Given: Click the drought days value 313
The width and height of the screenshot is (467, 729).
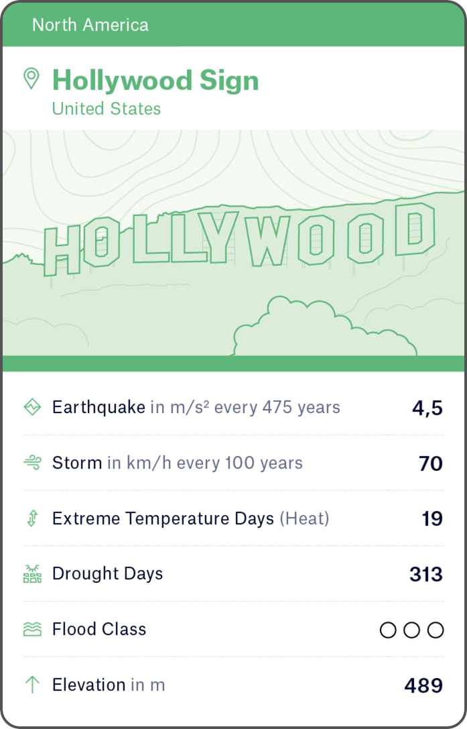Looking at the screenshot, I should (426, 575).
